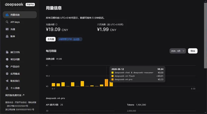Click the 去设置 link in balance alert
Image resolution: width=207 pixels, height=114 pixels.
[x=77, y=39]
